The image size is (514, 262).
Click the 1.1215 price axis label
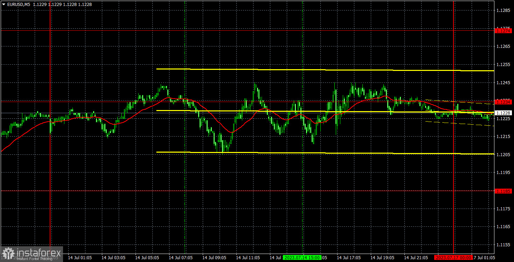click(x=503, y=137)
